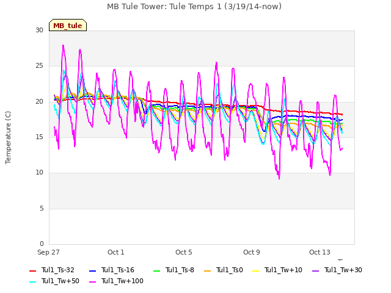Image resolution: width=391 pixels, height=293 pixels.
Task: Click the Oct 5 x-axis label
Action: [184, 252]
